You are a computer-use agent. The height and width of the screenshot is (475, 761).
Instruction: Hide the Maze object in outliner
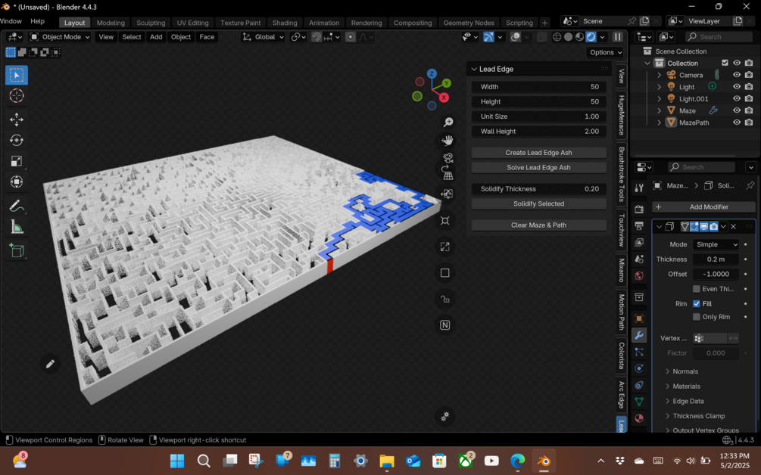pos(737,110)
